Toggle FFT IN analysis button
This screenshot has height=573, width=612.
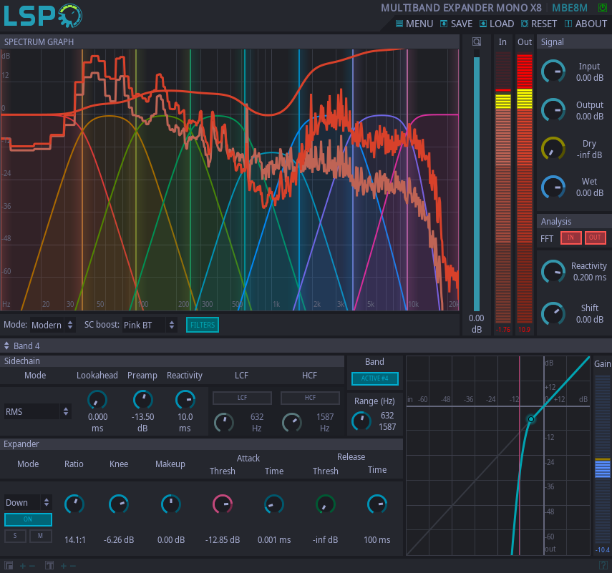click(x=570, y=238)
